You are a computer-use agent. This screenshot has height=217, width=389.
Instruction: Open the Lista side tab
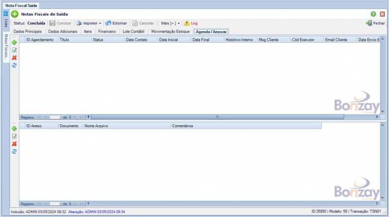click(x=6, y=23)
